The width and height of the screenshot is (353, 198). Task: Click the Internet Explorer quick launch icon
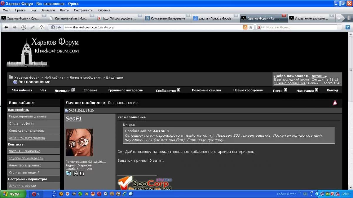(124, 194)
